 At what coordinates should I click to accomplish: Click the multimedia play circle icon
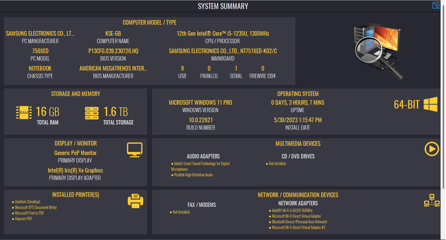pyautogui.click(x=432, y=149)
